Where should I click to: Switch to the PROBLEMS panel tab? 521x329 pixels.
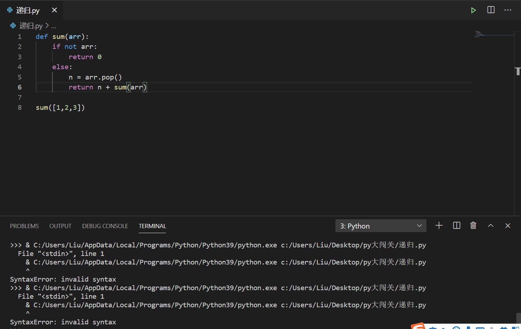pyautogui.click(x=24, y=226)
